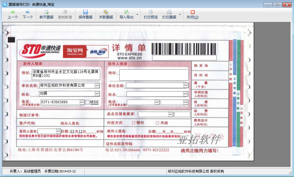Expand dropdown arrow next to 导入导出
This screenshot has height=177, width=294.
tap(137, 15)
